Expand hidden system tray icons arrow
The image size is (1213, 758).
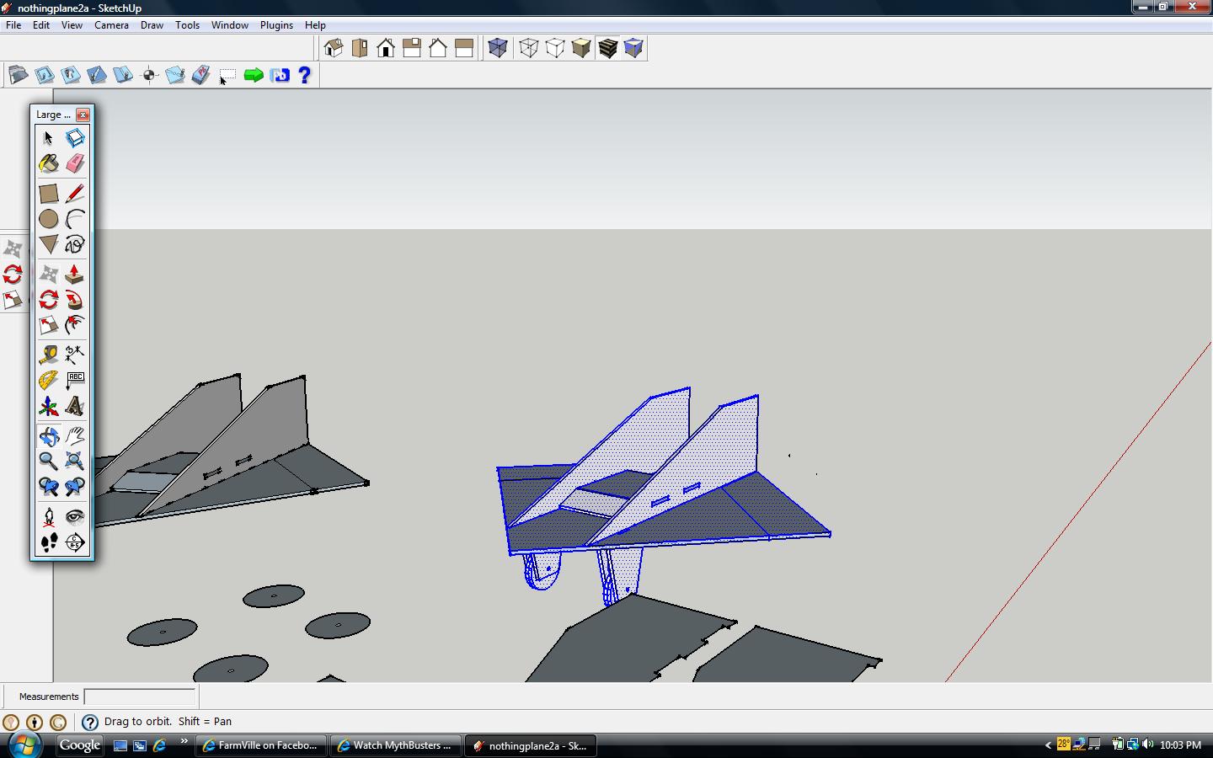click(1048, 745)
